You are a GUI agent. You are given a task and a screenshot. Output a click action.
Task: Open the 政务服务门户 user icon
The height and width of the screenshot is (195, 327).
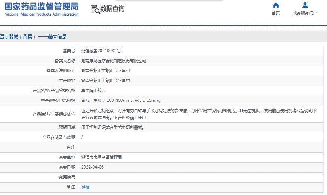point(305,5)
